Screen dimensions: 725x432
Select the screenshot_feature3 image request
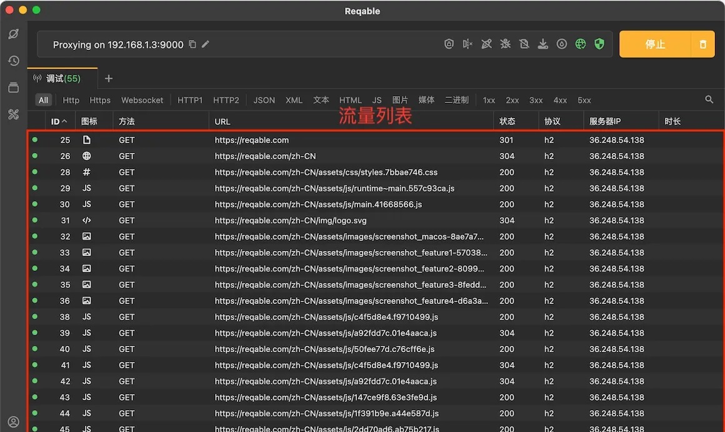tap(376, 285)
